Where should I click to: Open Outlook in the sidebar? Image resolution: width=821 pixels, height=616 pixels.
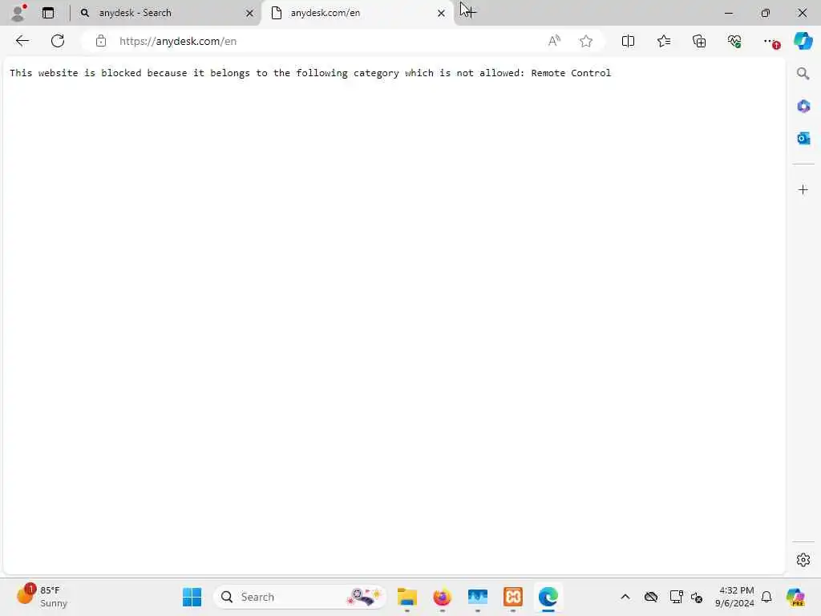(x=803, y=138)
